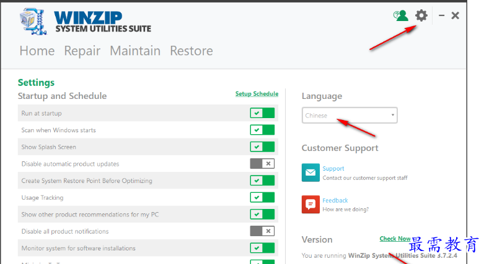Image resolution: width=484 pixels, height=264 pixels.
Task: Toggle Create System Restore Point Before Optimizing
Action: pos(262,181)
